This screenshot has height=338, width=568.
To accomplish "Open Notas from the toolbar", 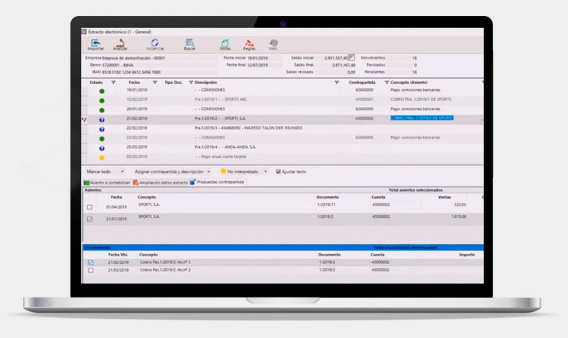I will (x=225, y=44).
